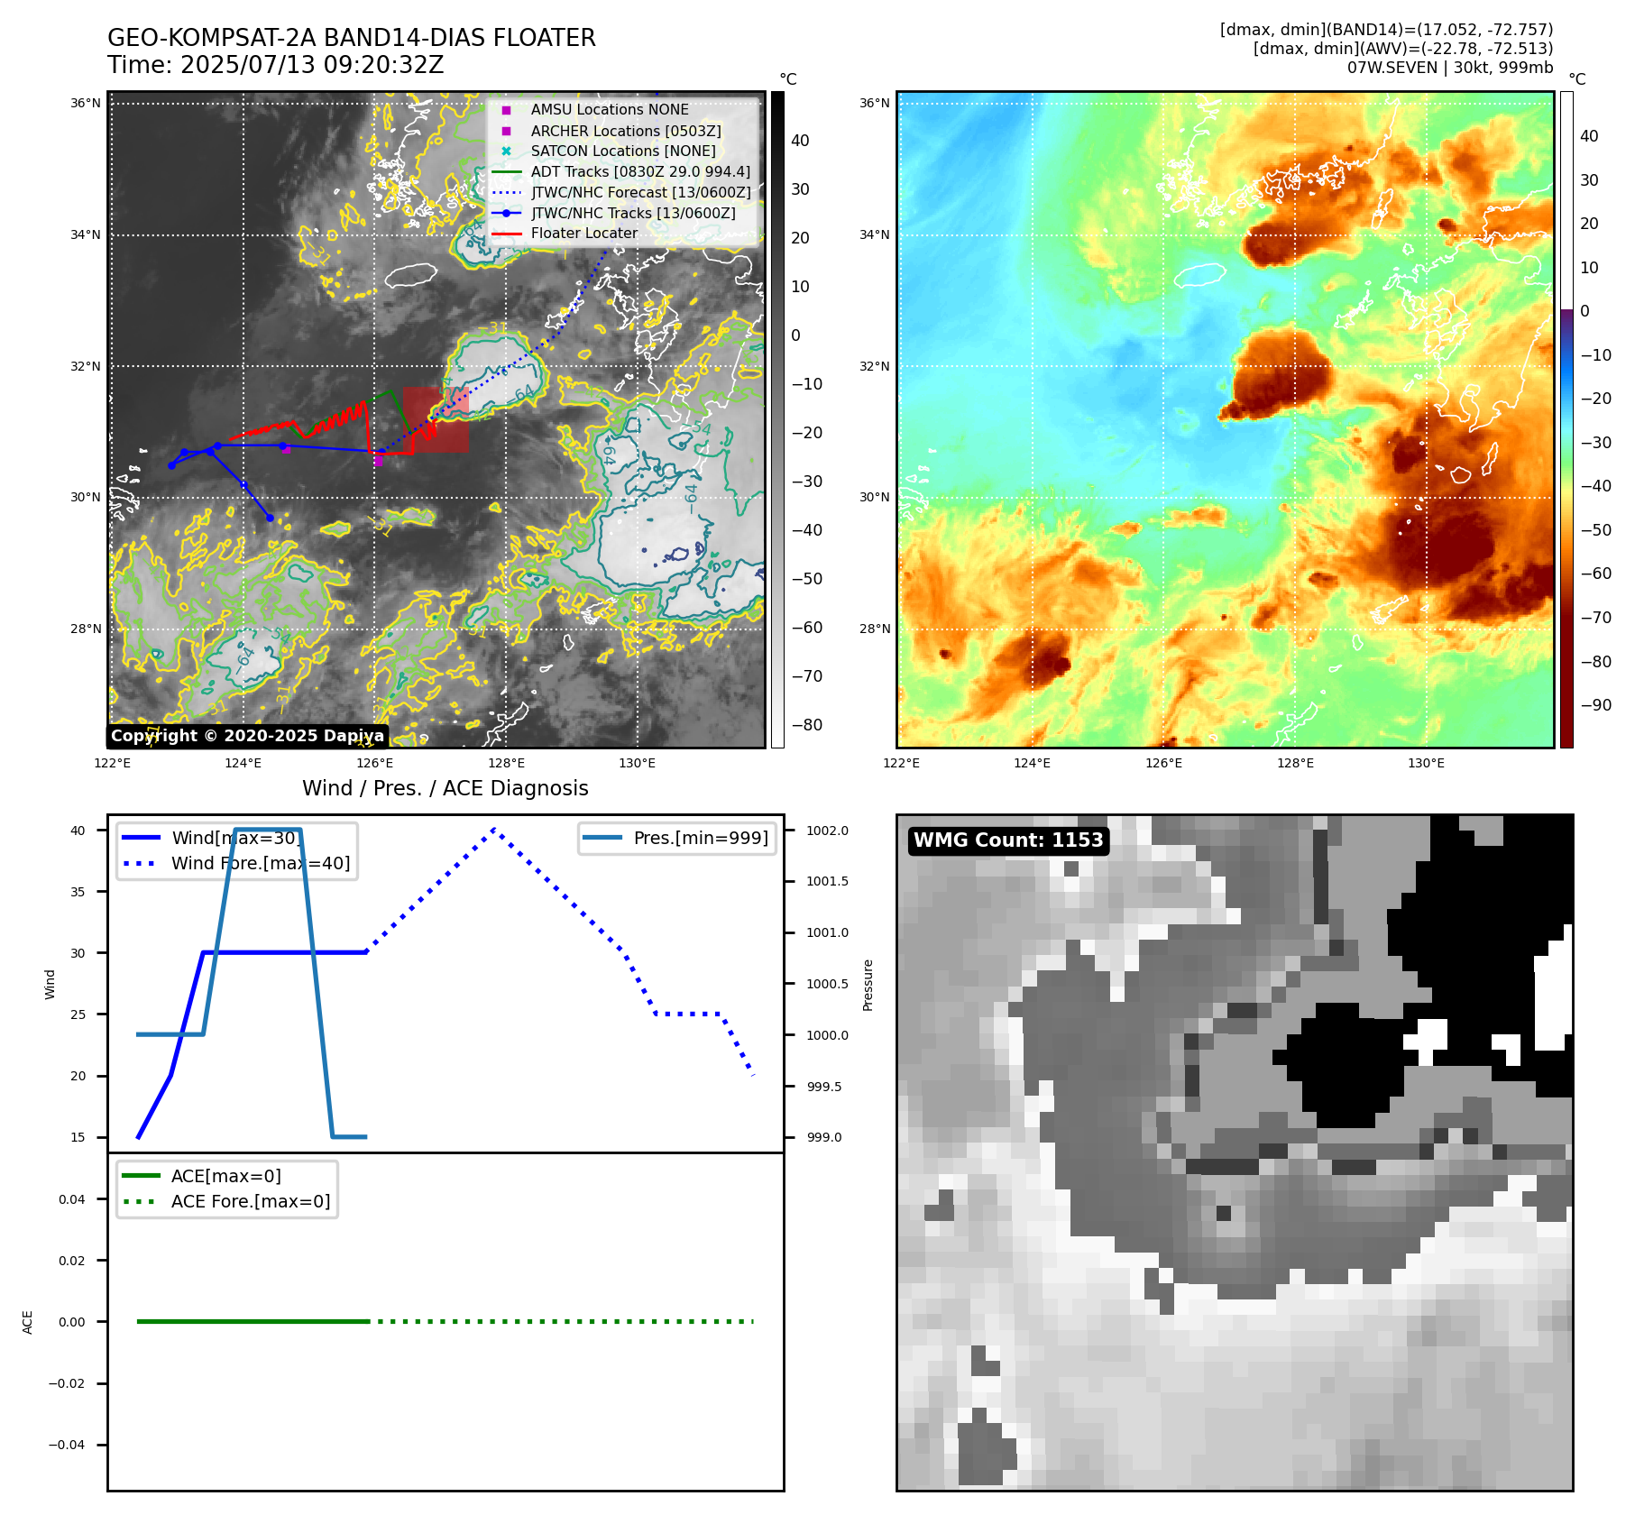Click the '1002.0' pressure axis tick label
Image resolution: width=1635 pixels, height=1524 pixels.
(x=827, y=831)
